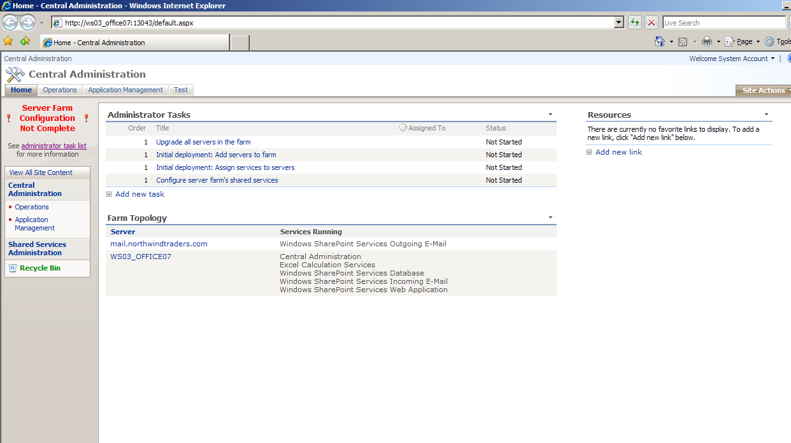Click the Add to Favorites plus-star icon
Viewport: 791px width, 443px height.
[x=25, y=41]
